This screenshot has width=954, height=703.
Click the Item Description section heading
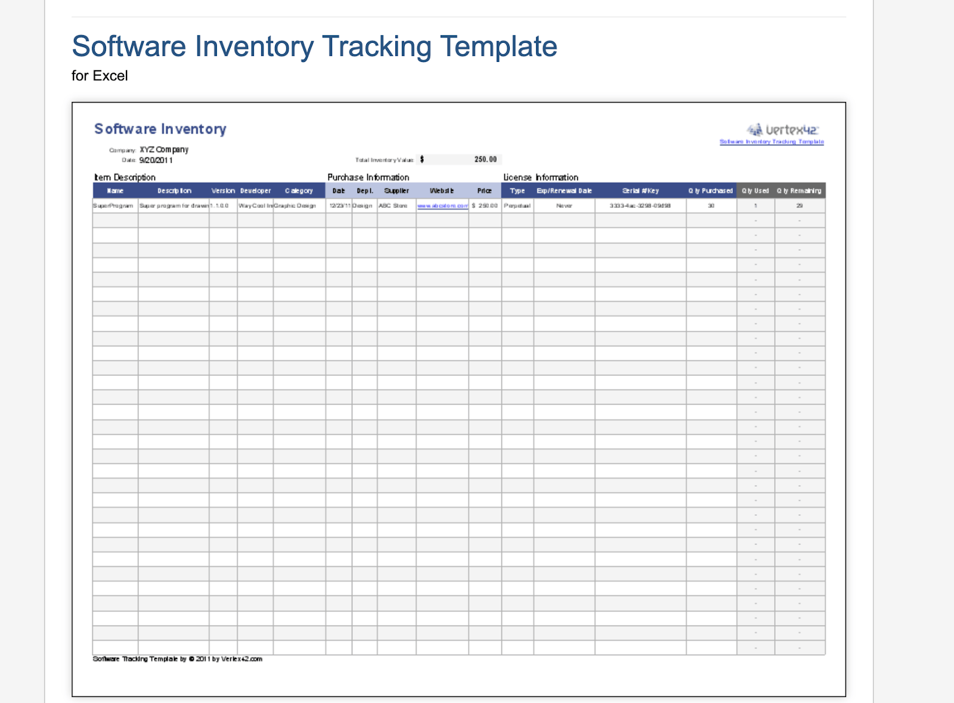125,177
